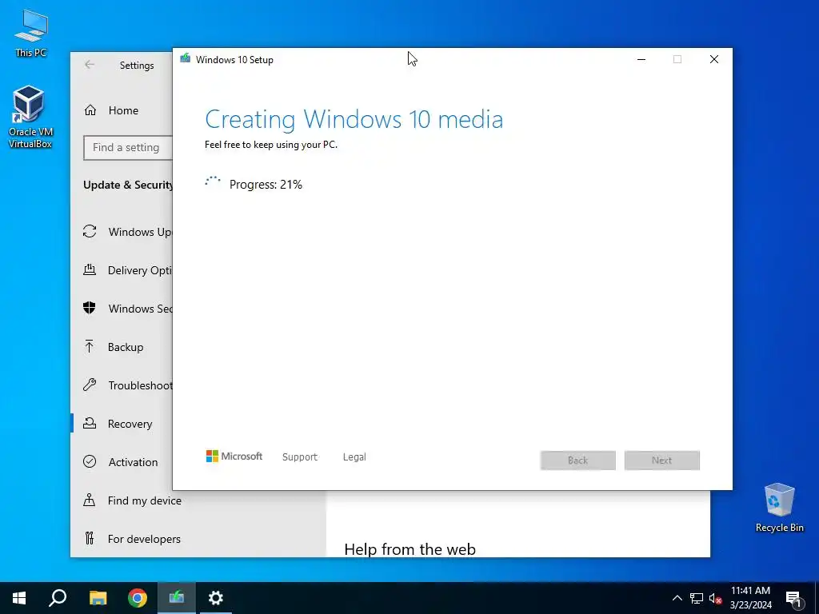Click the Find a setting search box
This screenshot has width=819, height=614.
(128, 148)
